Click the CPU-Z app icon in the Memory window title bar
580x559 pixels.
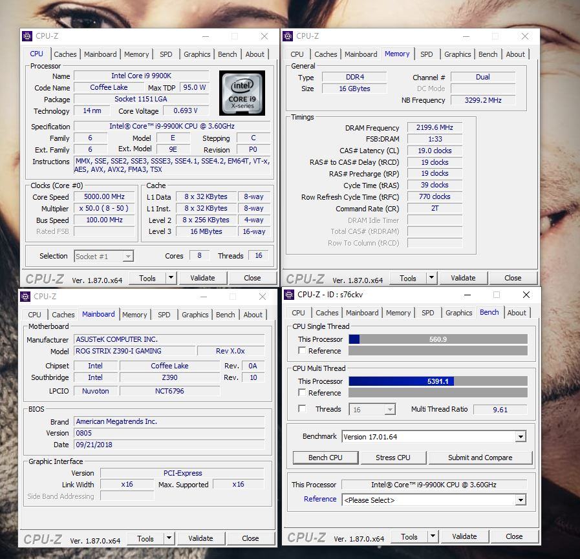tap(287, 36)
